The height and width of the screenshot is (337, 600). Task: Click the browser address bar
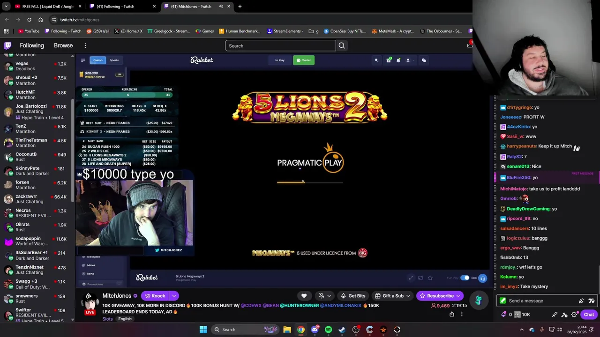coord(262,20)
